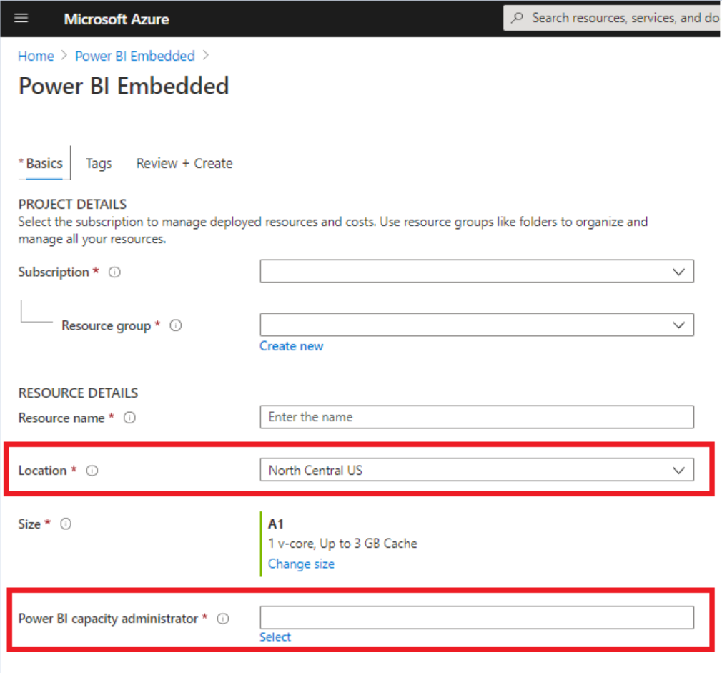Click the RESOURCE DETAILS heading
The width and height of the screenshot is (722, 673).
78,393
